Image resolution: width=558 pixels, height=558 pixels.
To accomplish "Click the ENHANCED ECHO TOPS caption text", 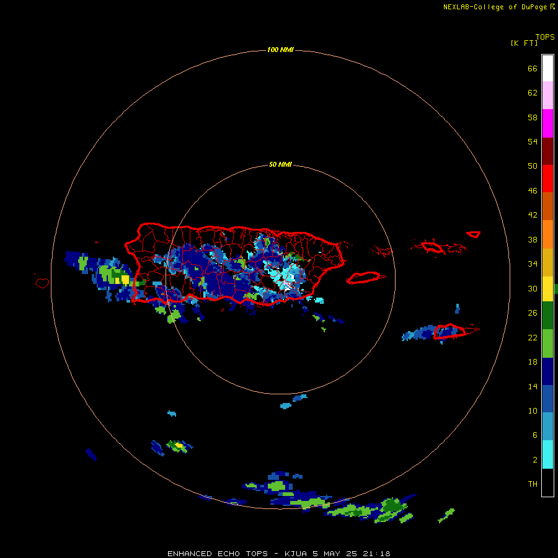I will click(x=218, y=554).
